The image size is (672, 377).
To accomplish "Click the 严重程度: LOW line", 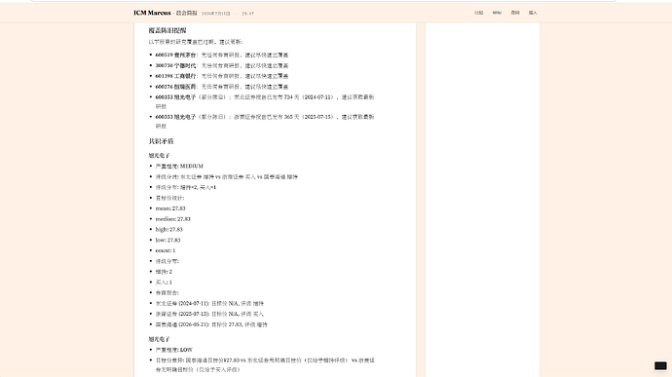I will (x=173, y=350).
